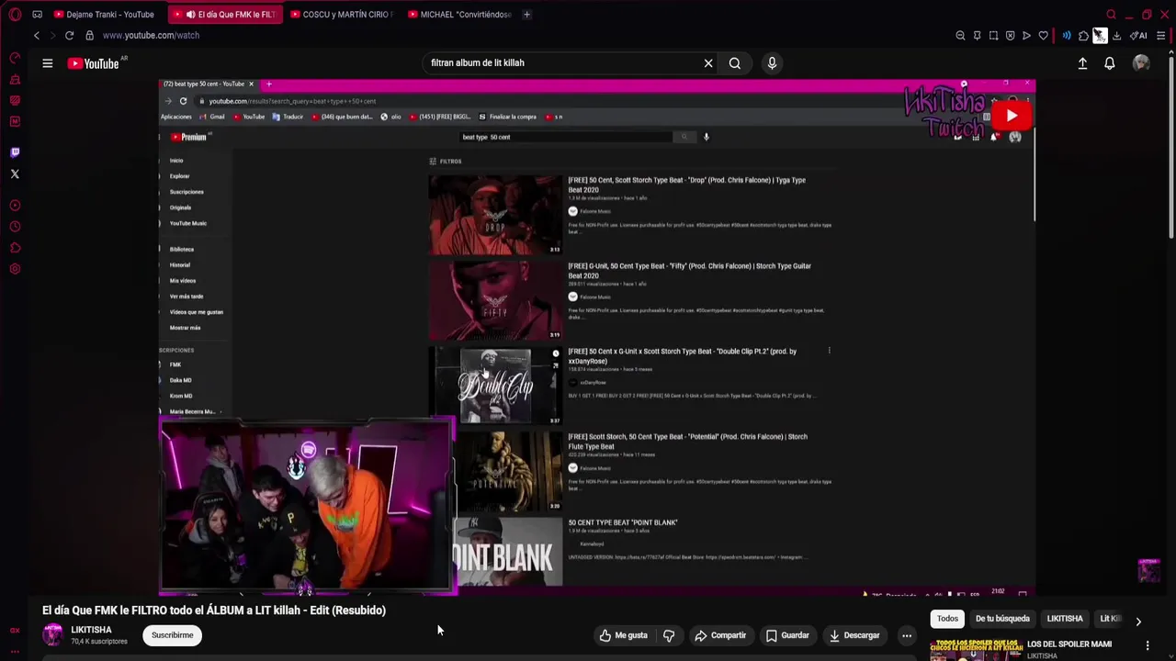Share the video with Compartir
1176x661 pixels.
720,635
